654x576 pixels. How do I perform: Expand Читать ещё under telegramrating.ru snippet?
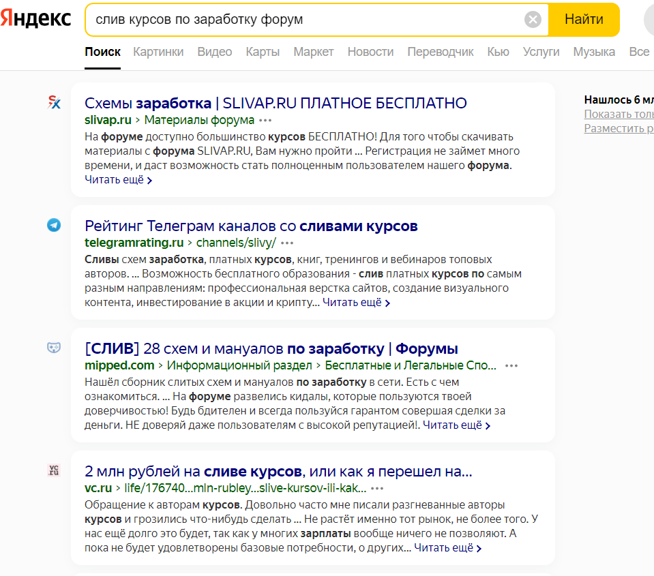(x=356, y=303)
